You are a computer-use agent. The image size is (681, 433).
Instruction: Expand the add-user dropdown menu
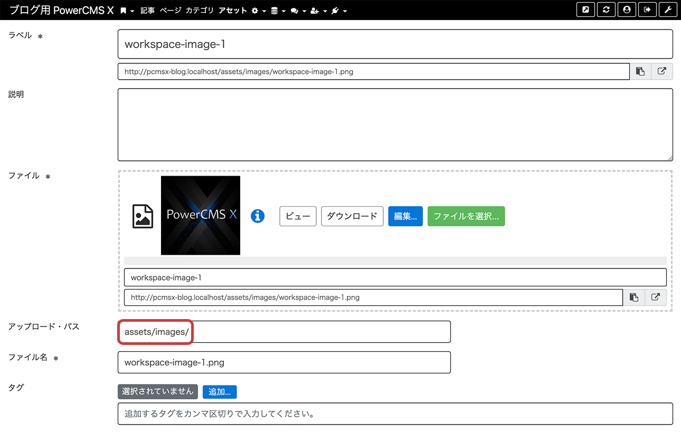pyautogui.click(x=318, y=11)
